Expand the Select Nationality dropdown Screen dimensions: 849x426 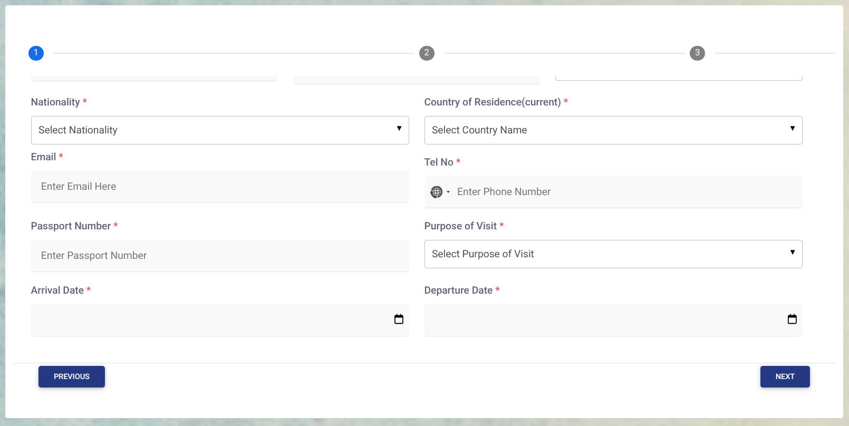pos(220,130)
